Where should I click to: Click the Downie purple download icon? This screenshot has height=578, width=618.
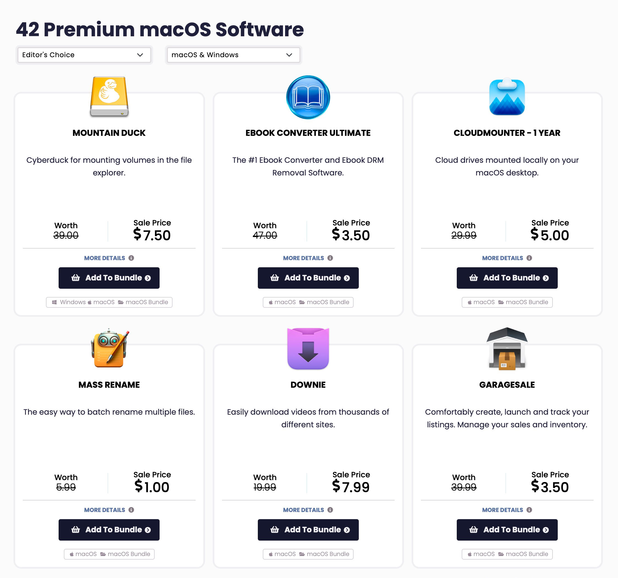click(x=308, y=348)
